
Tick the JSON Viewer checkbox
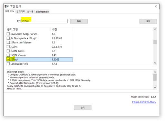8,55
